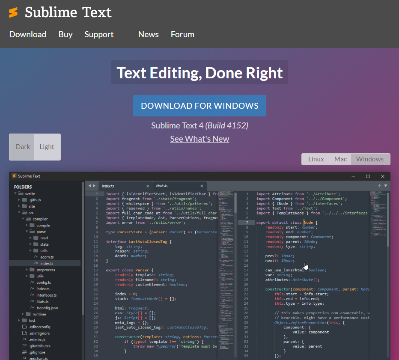
Task: Click the site folder icon
Action: click(24, 206)
